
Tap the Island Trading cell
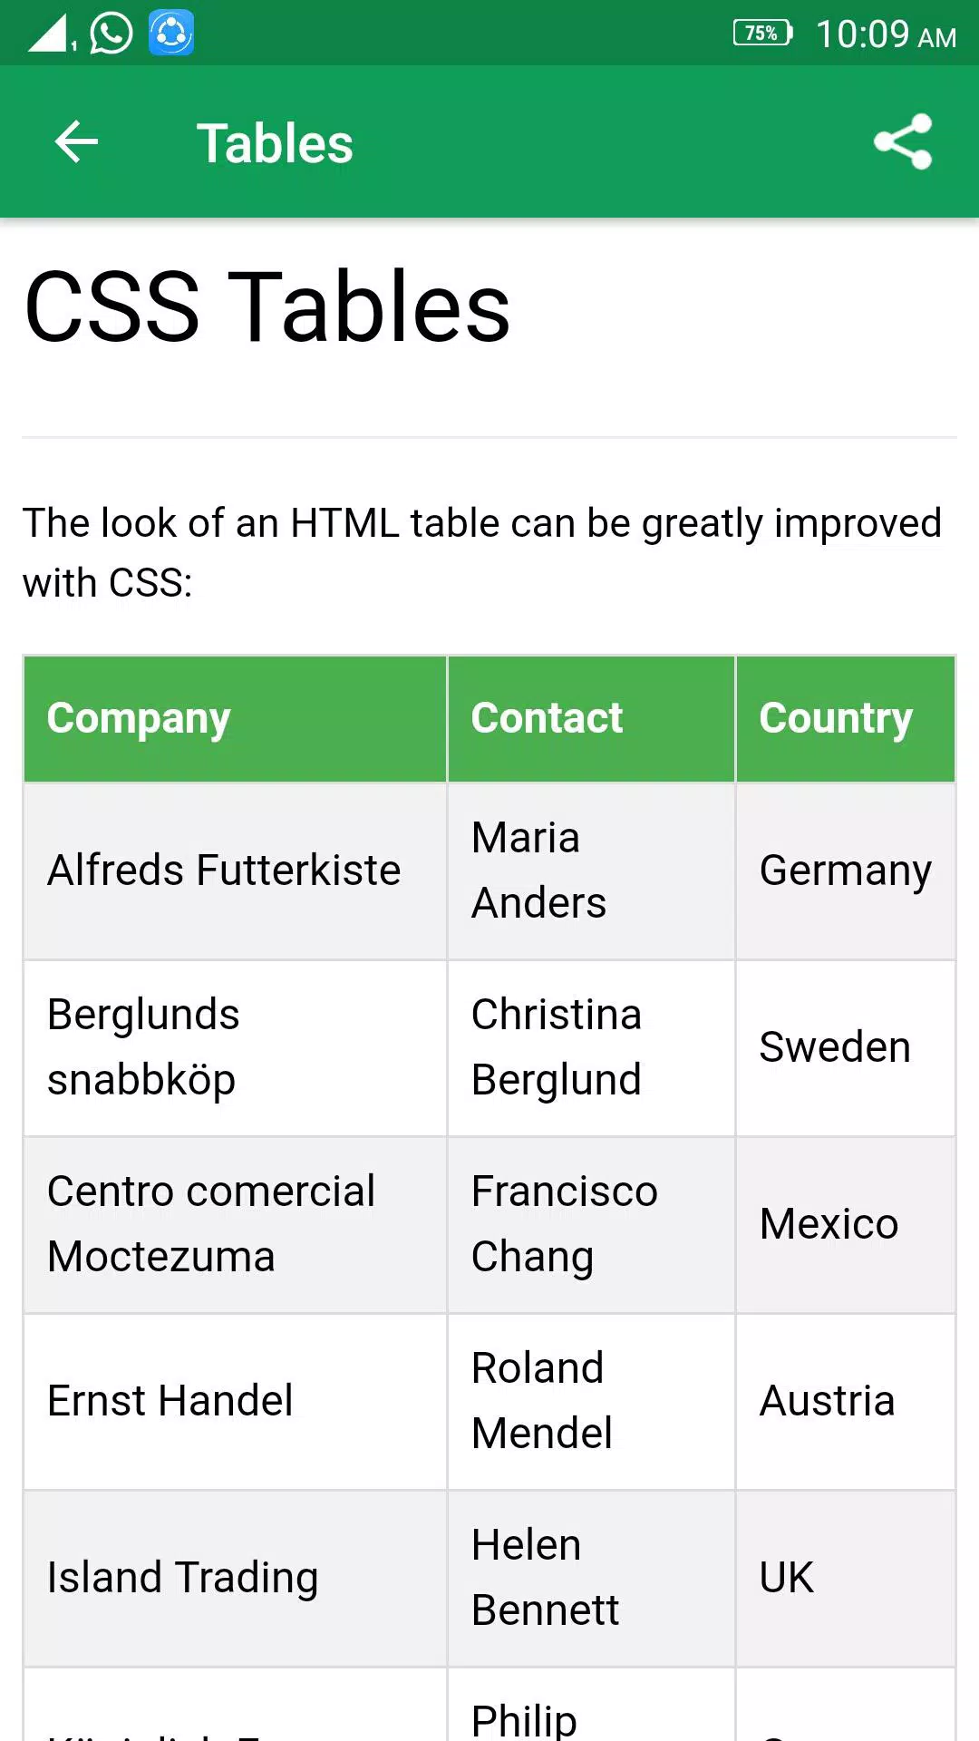[x=235, y=1578]
